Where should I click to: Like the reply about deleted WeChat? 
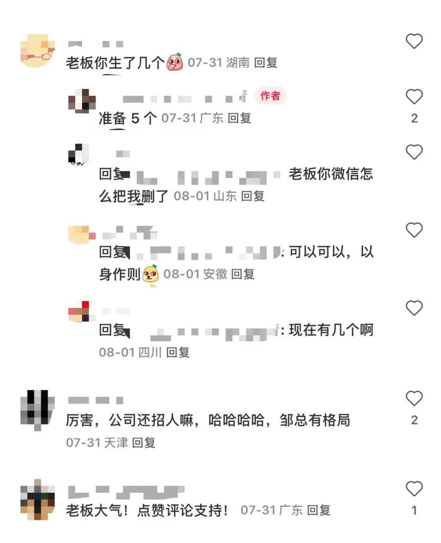pyautogui.click(x=414, y=152)
